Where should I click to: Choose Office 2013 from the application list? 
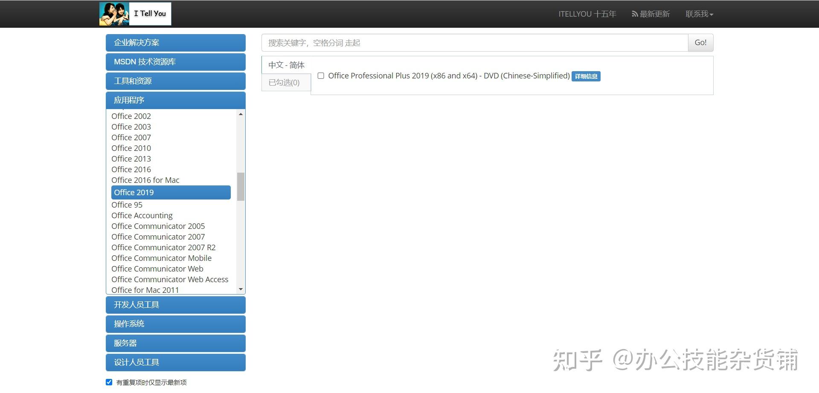[x=131, y=159]
